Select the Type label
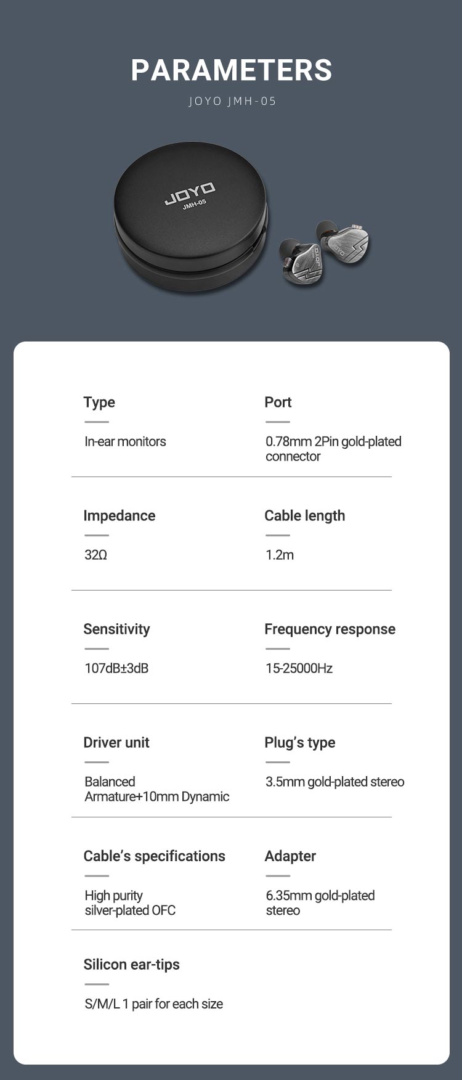The height and width of the screenshot is (1080, 462). pyautogui.click(x=99, y=403)
